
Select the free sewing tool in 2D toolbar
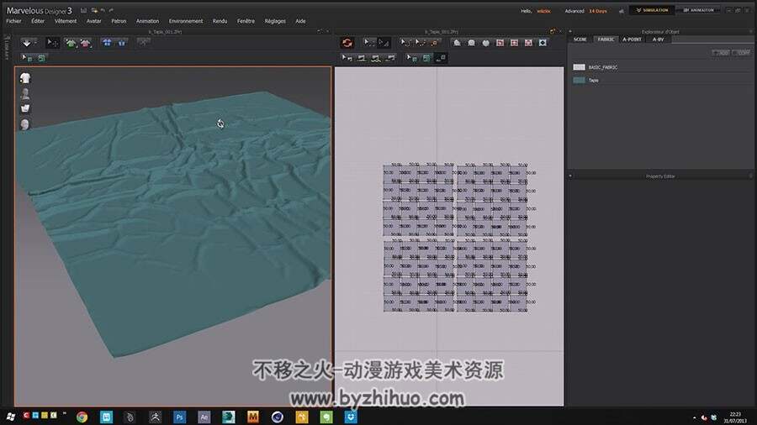click(376, 58)
